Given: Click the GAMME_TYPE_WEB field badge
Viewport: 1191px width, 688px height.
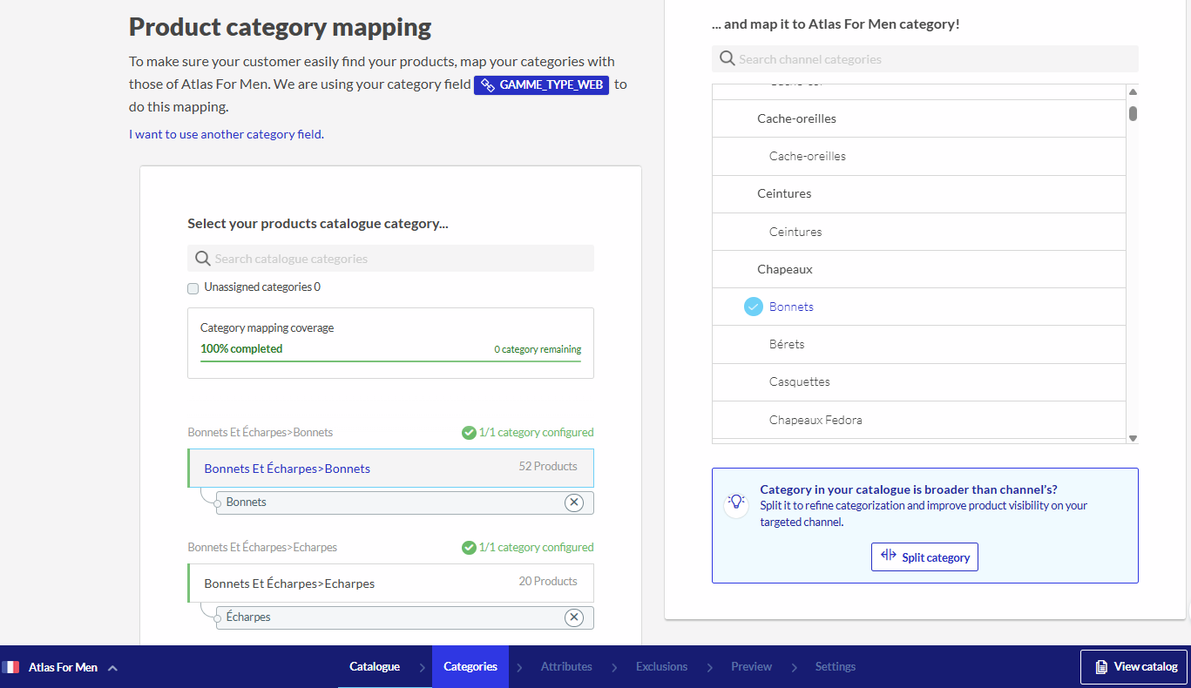Looking at the screenshot, I should [541, 85].
